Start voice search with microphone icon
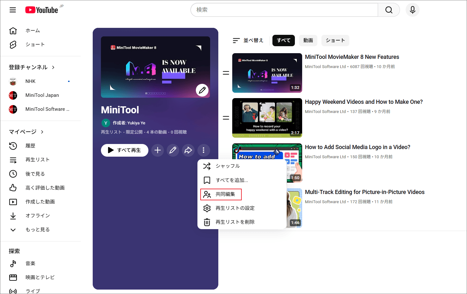Viewport: 467px width, 294px height. [x=413, y=10]
